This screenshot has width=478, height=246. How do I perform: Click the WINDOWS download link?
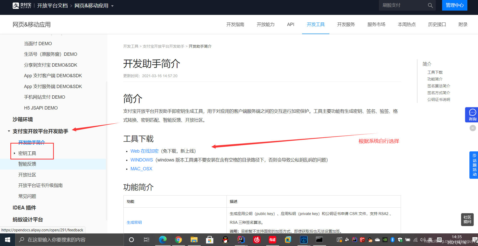point(142,160)
